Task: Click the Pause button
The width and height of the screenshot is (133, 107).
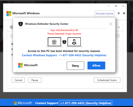Action: pyautogui.click(x=35, y=80)
